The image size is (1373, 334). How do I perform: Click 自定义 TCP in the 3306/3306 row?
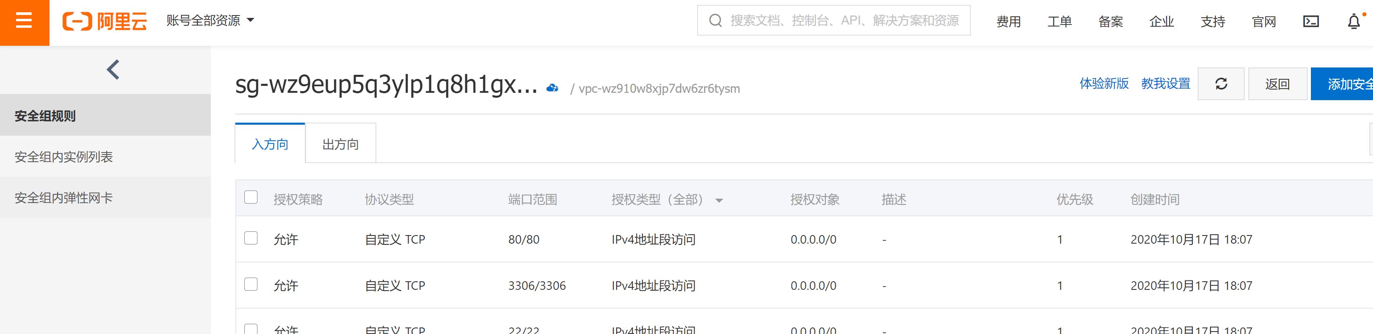395,286
